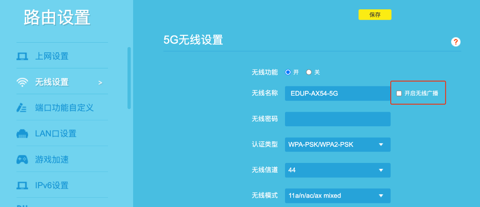
Task: Expand the 无线信道 dropdown showing 44
Action: (x=337, y=170)
